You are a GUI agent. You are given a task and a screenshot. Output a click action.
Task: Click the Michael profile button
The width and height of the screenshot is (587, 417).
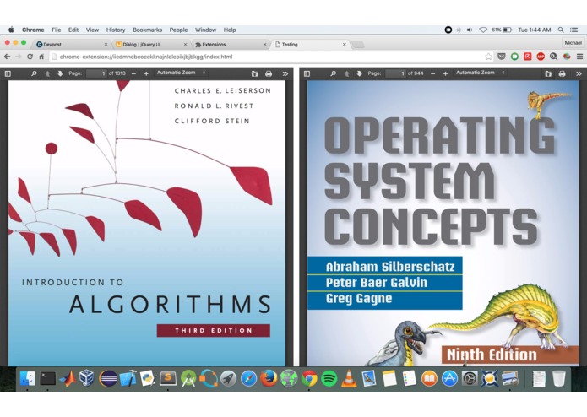(x=573, y=43)
